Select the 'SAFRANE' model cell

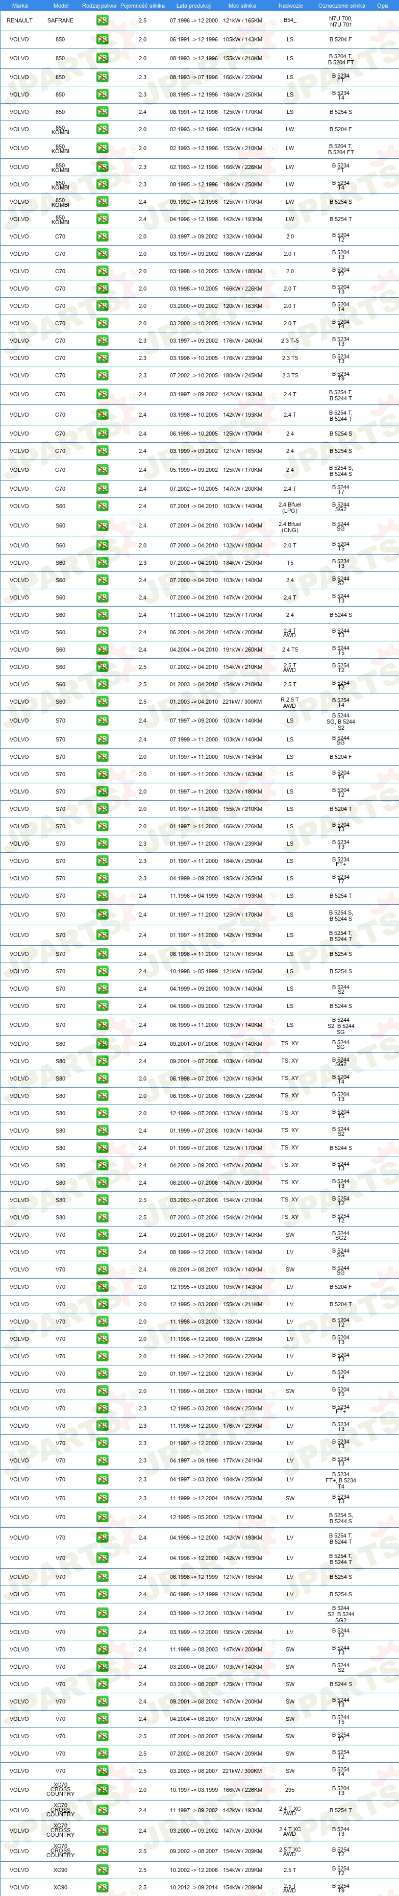[60, 20]
